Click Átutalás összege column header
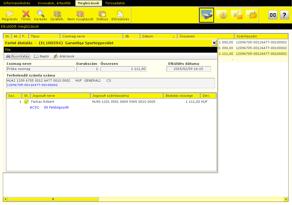 click(x=182, y=96)
